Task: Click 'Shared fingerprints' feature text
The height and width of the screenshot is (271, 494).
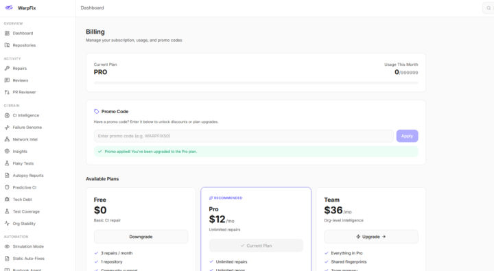Action: (x=349, y=262)
